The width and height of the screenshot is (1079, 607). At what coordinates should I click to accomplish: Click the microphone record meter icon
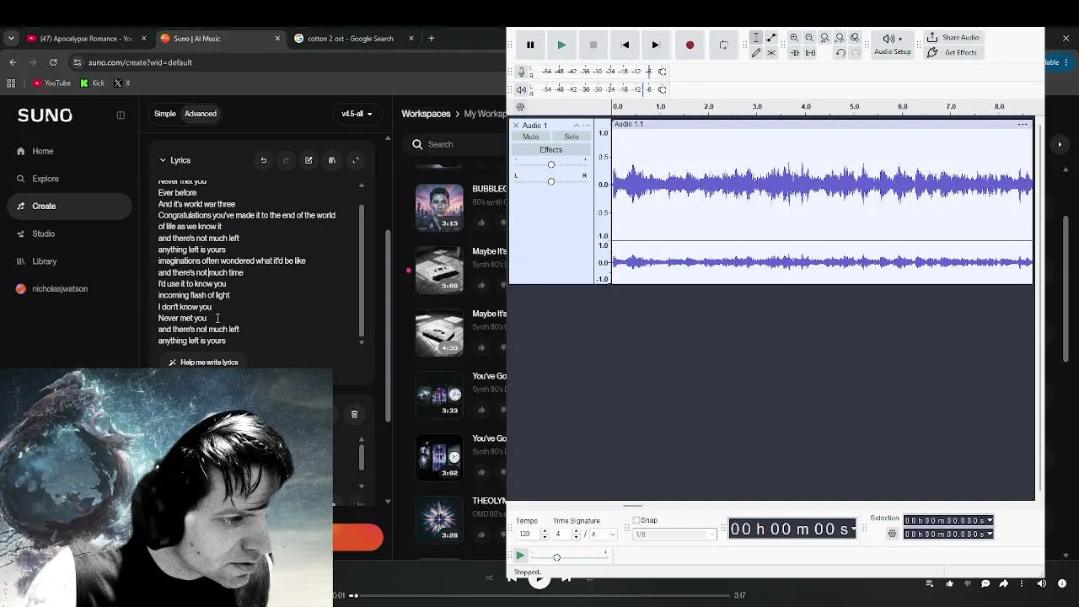click(521, 72)
